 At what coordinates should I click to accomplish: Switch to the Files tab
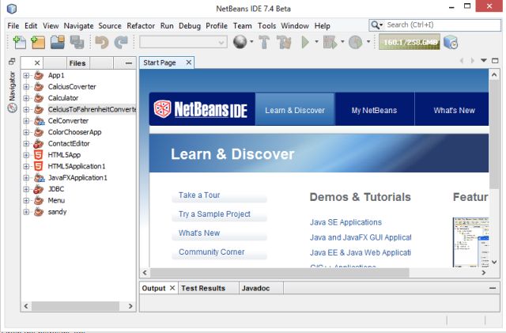77,63
